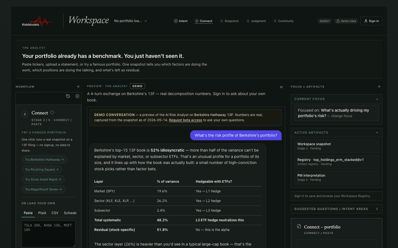Open the Workspace snapshot artifact
The width and height of the screenshot is (398, 248).
tap(336, 146)
